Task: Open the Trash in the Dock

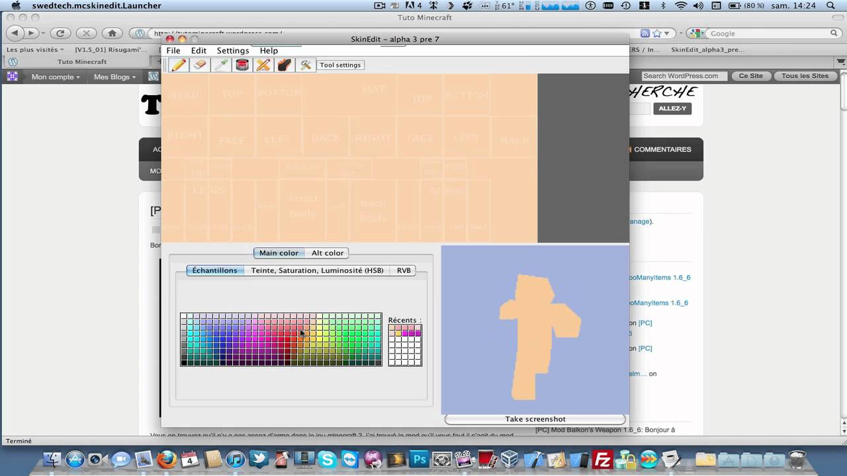Action: (x=798, y=459)
